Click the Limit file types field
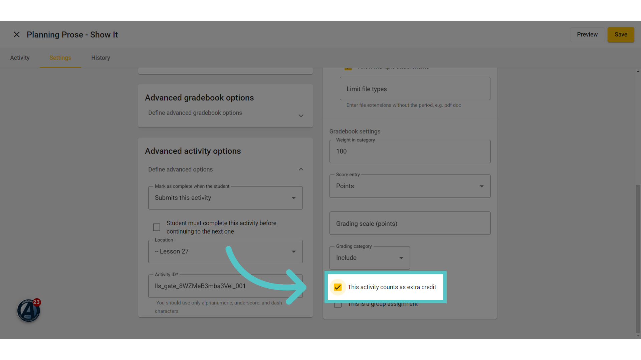Viewport: 641px width, 360px height. click(x=415, y=89)
